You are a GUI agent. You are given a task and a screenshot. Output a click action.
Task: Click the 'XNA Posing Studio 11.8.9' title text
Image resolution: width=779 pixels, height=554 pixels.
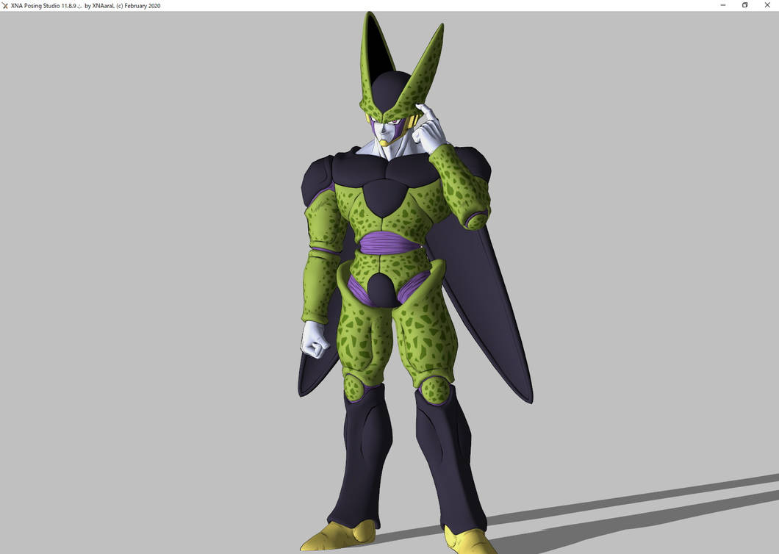point(43,6)
